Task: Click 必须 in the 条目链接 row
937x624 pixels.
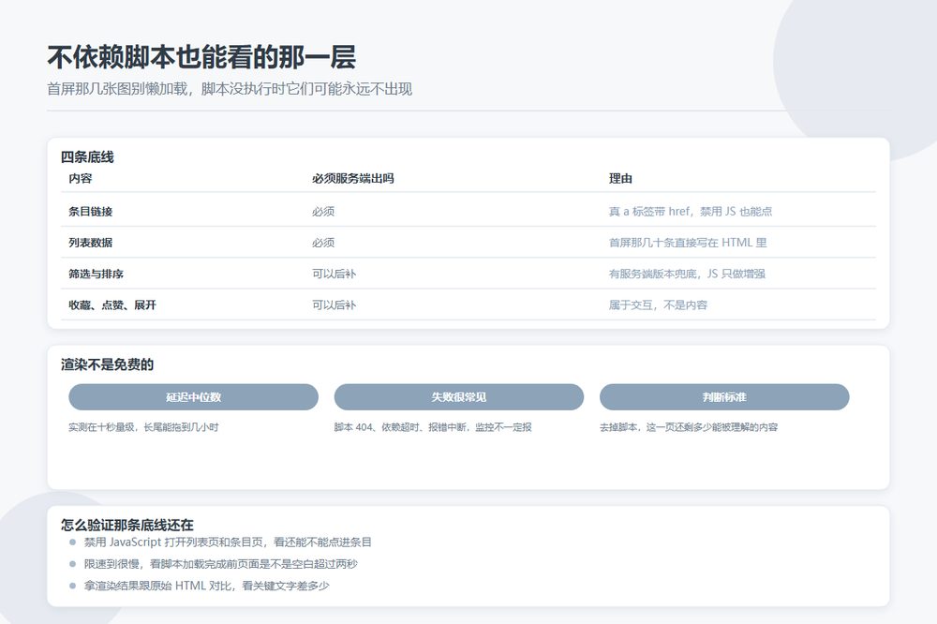Action: click(x=323, y=212)
